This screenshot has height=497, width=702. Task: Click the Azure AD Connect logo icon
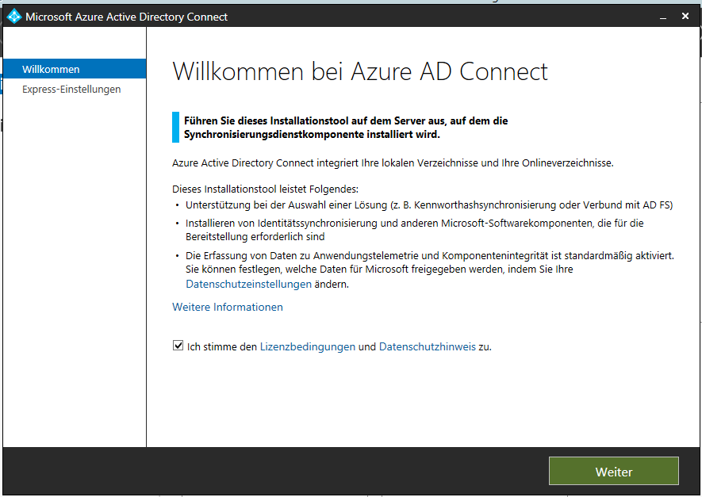(13, 17)
